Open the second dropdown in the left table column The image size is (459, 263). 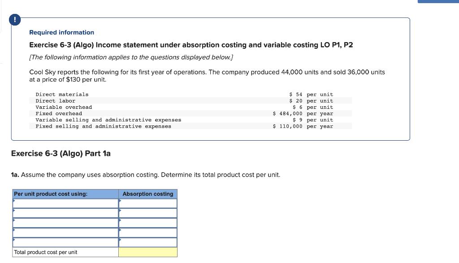tap(65, 213)
